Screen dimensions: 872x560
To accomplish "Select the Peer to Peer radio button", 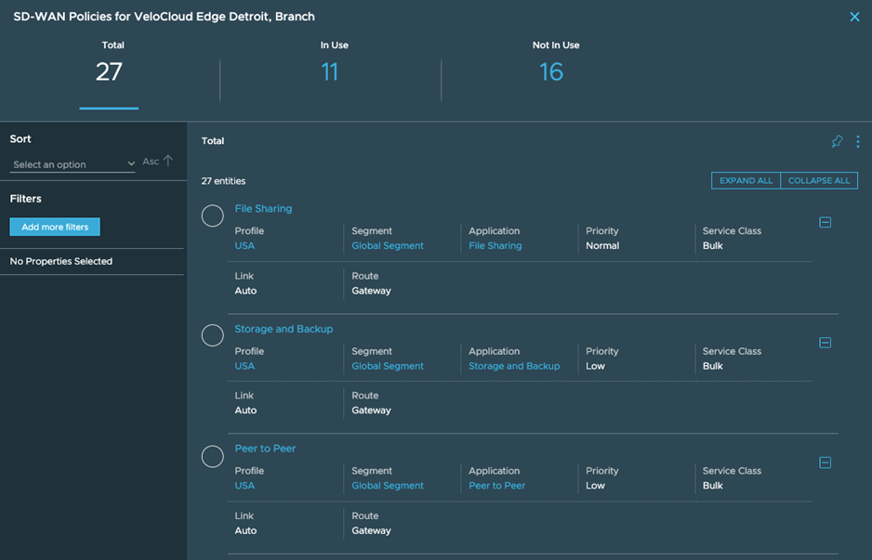I will 213,456.
